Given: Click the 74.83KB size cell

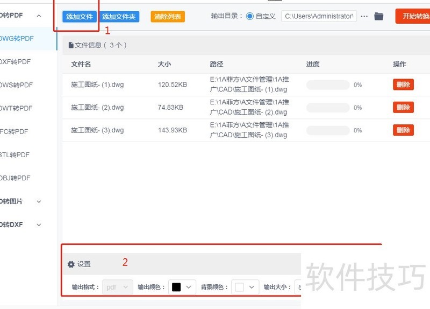Looking at the screenshot, I should point(170,107).
